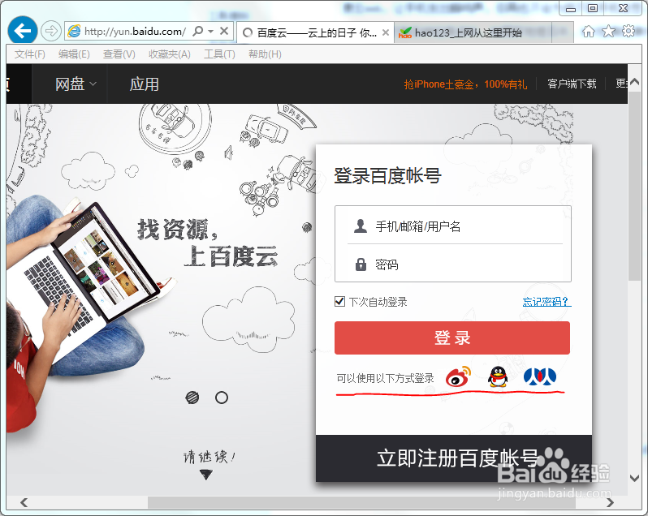Open 客户端下载 link

point(572,84)
